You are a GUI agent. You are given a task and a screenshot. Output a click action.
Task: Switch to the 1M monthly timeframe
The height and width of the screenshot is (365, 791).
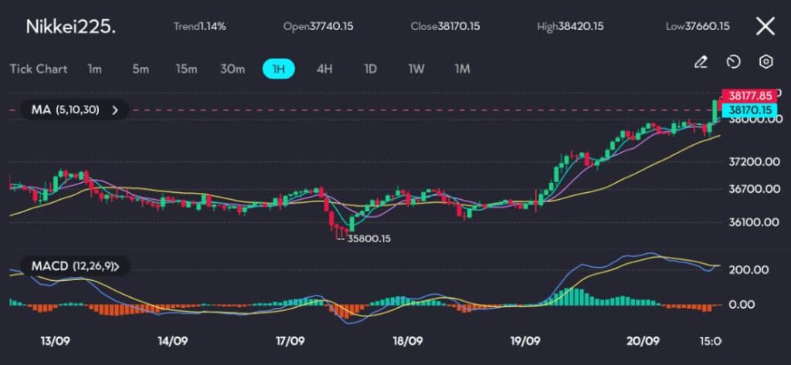pyautogui.click(x=462, y=69)
